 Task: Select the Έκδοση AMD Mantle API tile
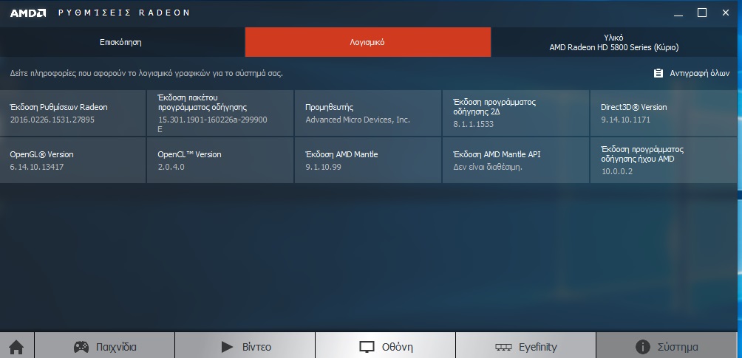pyautogui.click(x=516, y=160)
